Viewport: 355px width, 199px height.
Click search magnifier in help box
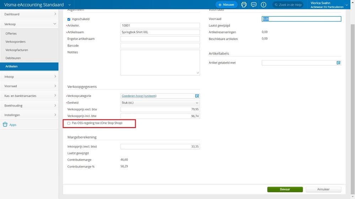click(276, 5)
